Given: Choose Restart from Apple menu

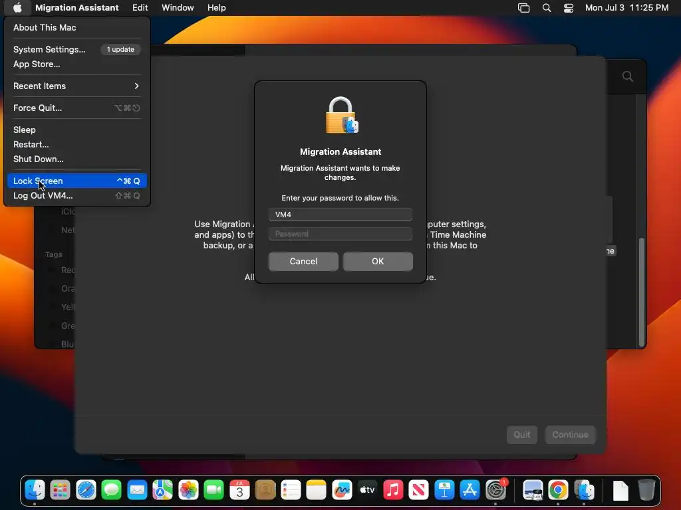Looking at the screenshot, I should pos(77,144).
